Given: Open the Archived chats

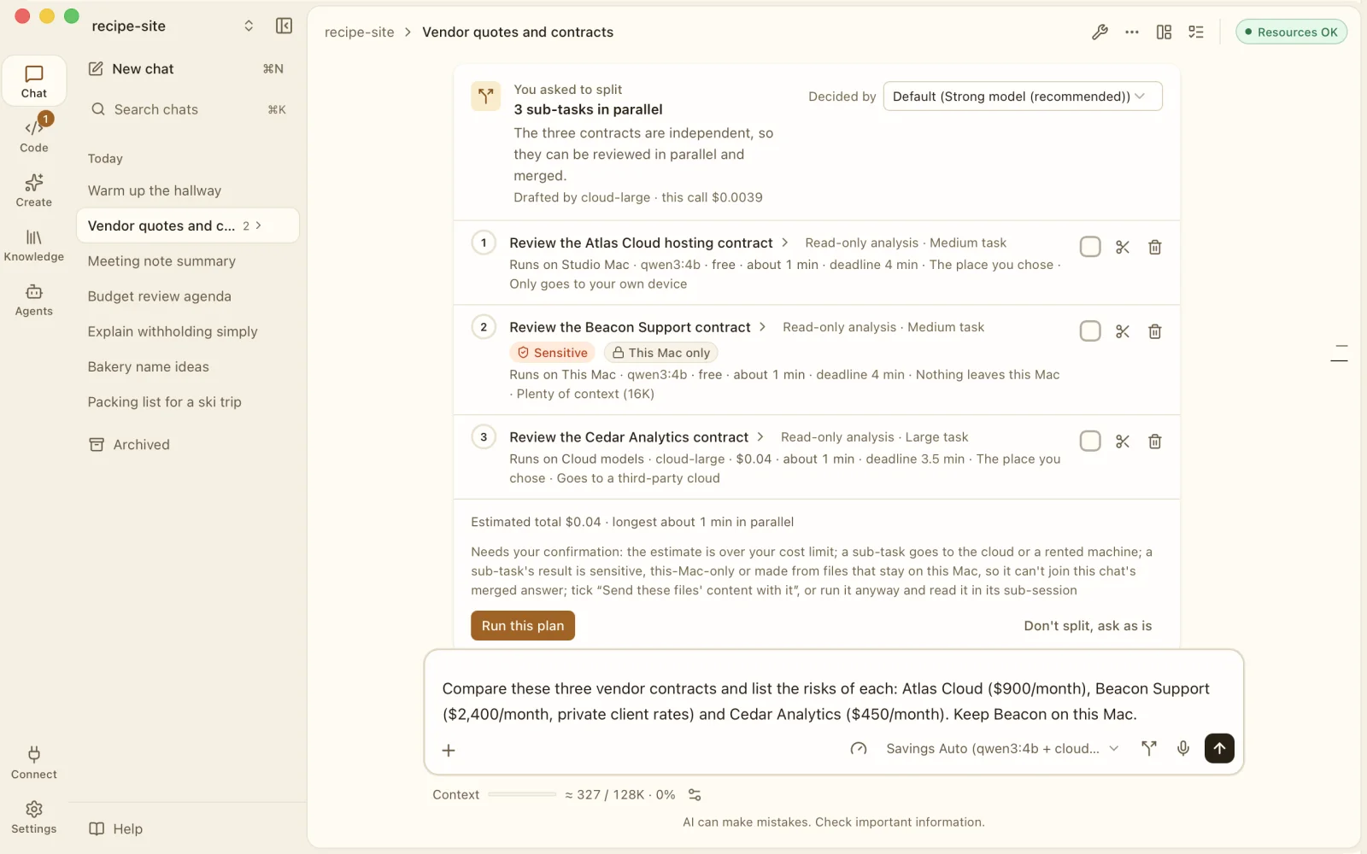Looking at the screenshot, I should coord(188,445).
